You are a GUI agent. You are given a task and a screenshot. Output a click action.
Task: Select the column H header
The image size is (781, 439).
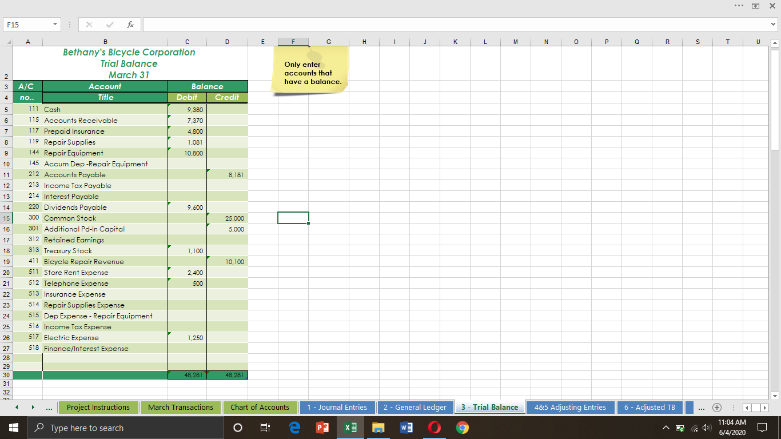pyautogui.click(x=364, y=41)
